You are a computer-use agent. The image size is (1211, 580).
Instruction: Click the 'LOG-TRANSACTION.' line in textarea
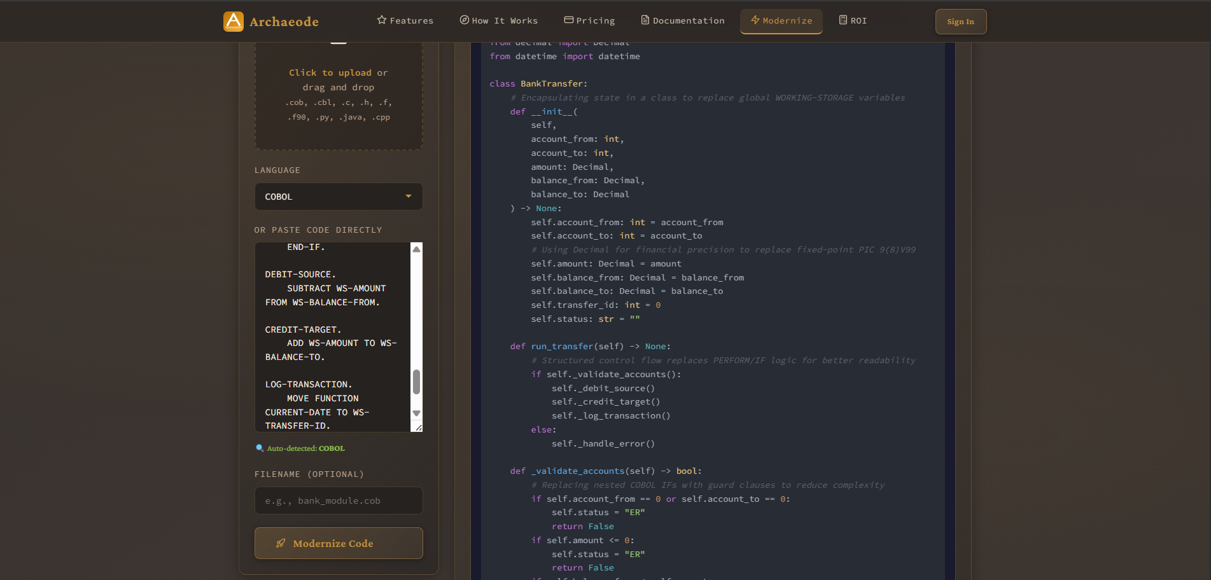coord(309,384)
